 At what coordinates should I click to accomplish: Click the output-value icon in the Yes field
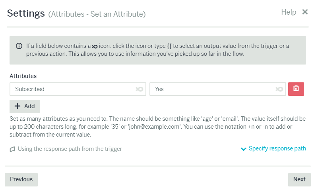pyautogui.click(x=279, y=89)
